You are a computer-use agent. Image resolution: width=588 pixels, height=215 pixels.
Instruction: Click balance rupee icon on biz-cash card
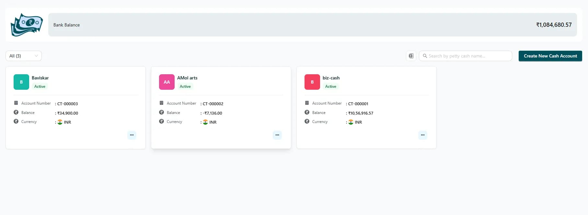pos(307,112)
